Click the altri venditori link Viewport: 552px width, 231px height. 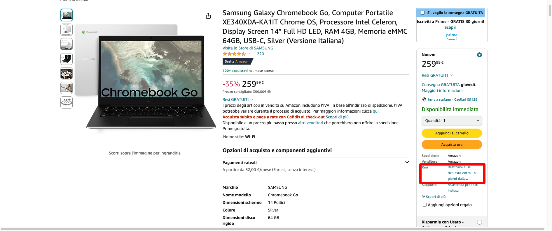(310, 123)
